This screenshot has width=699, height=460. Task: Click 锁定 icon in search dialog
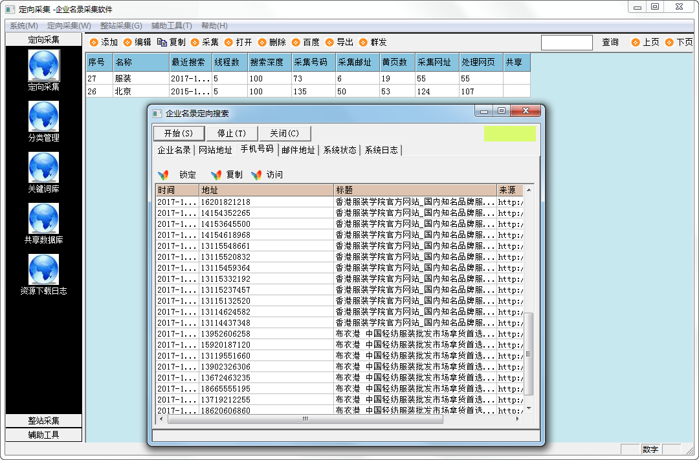tap(163, 175)
